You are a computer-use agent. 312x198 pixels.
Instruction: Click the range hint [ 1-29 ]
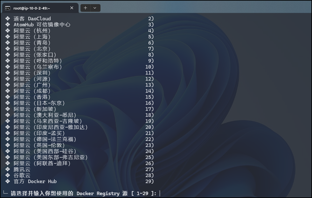pos(142,194)
